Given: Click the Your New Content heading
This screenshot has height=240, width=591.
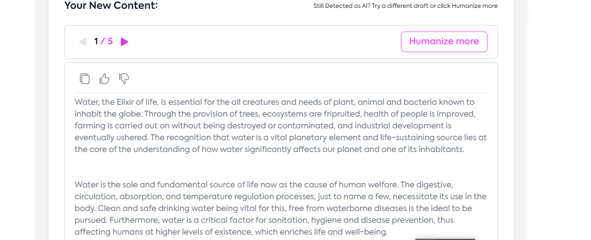Looking at the screenshot, I should pyautogui.click(x=111, y=6).
